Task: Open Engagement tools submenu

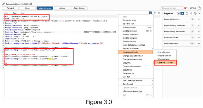Action: click(136, 52)
